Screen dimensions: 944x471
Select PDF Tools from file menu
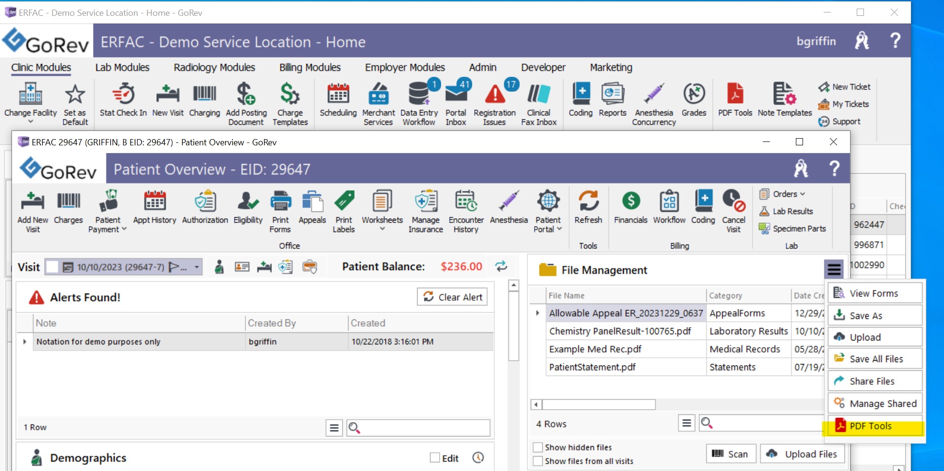point(875,426)
